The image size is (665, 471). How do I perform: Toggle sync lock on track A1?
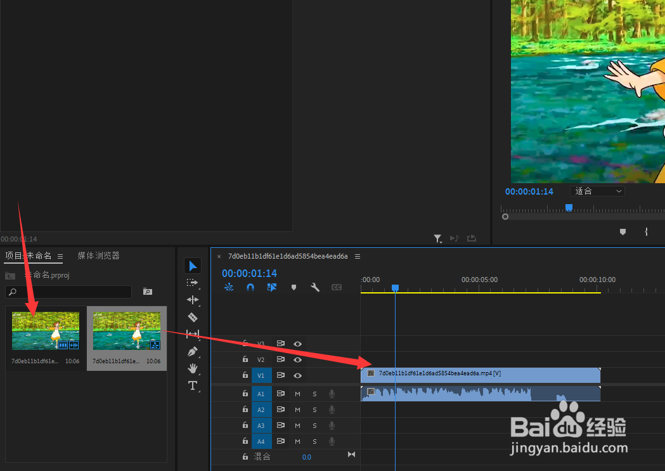point(280,394)
